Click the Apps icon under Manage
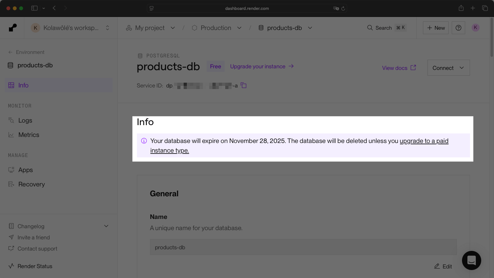Image resolution: width=494 pixels, height=278 pixels. 11,169
